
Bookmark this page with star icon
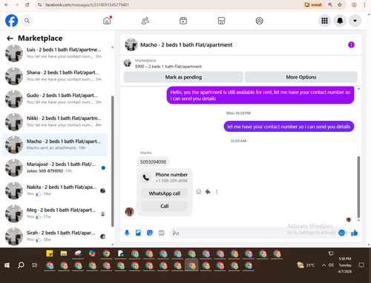click(x=340, y=4)
